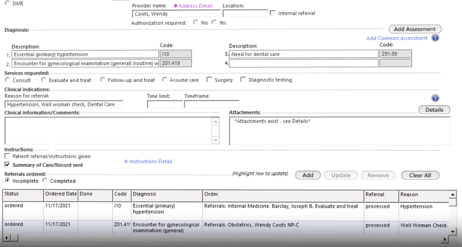Screen dimensions: 462x247
Task: Click the info icon beside Add Common assessment
Action: pyautogui.click(x=435, y=38)
